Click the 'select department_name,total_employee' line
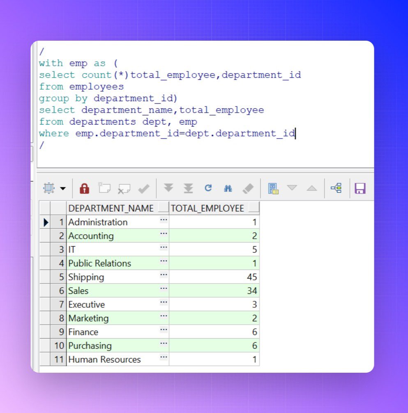 pyautogui.click(x=152, y=110)
